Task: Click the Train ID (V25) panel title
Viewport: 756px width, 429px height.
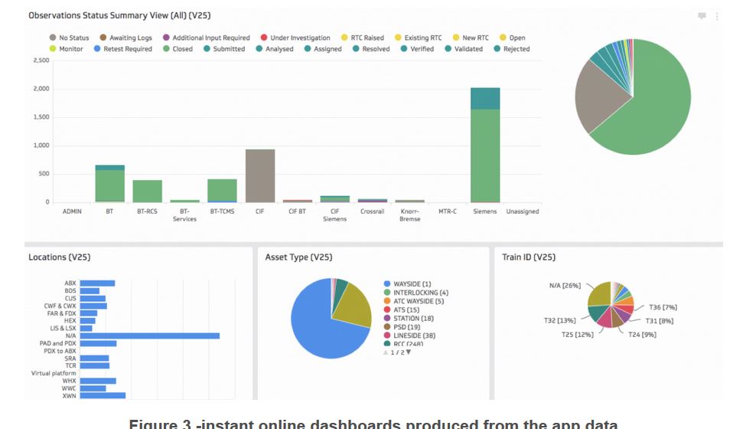Action: click(529, 257)
